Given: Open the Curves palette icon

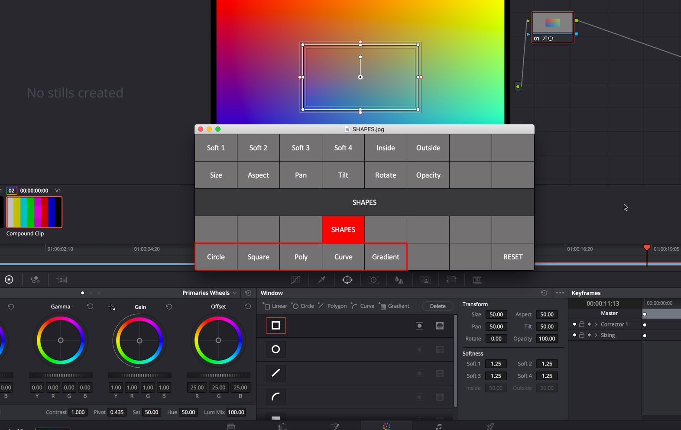Looking at the screenshot, I should pyautogui.click(x=295, y=280).
